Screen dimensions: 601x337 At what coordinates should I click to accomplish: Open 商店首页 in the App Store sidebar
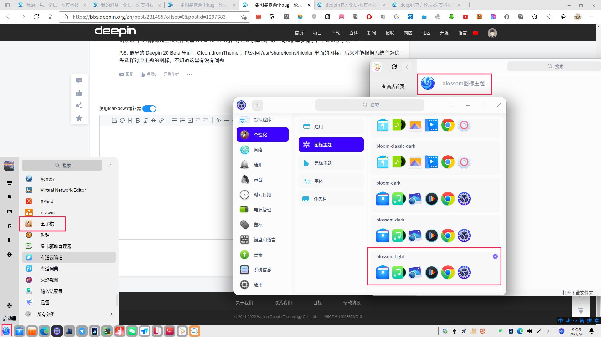(393, 86)
